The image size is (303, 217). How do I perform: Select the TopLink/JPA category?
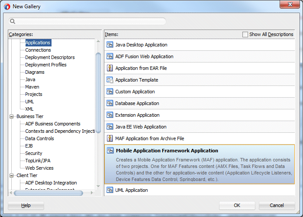pos(38,161)
